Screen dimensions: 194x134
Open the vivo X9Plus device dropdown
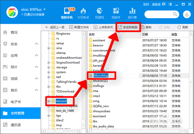44,9
